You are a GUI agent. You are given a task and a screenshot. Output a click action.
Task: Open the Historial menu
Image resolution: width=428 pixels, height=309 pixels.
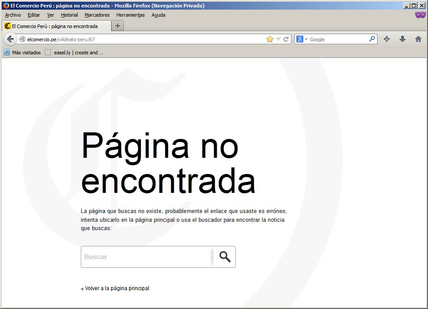[69, 15]
